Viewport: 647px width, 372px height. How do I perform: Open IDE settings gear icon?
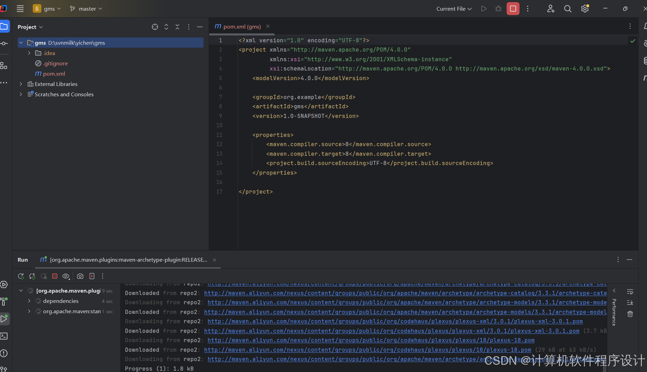[x=585, y=9]
